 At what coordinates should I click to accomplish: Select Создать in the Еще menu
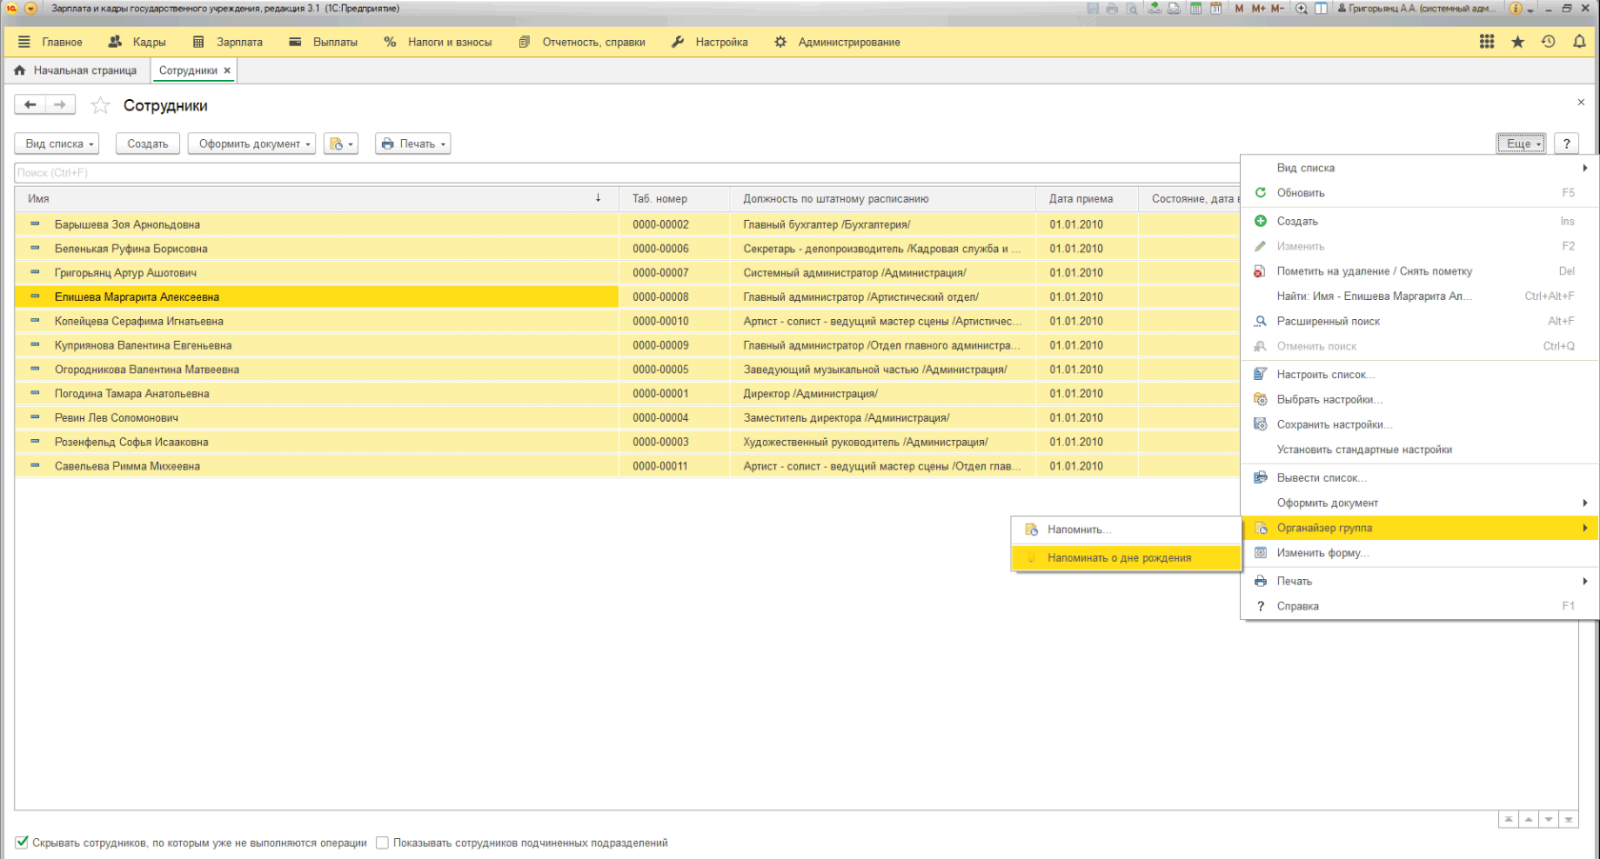click(x=1419, y=221)
